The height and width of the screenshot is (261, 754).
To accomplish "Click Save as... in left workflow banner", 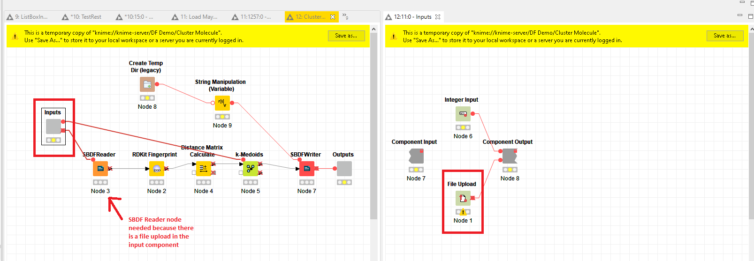I will coord(346,36).
